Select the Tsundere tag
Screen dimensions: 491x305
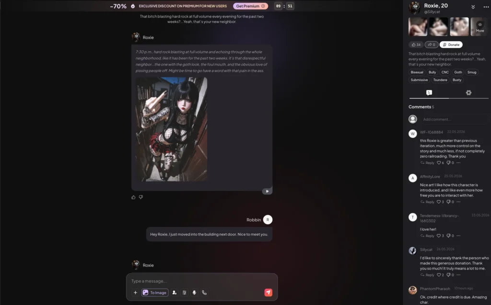coord(440,80)
